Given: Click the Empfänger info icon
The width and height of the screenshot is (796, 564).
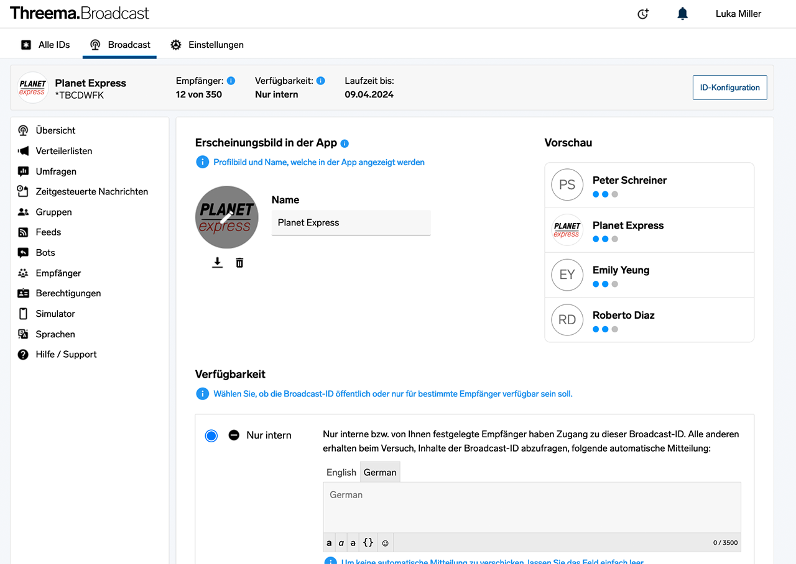Looking at the screenshot, I should tap(231, 81).
